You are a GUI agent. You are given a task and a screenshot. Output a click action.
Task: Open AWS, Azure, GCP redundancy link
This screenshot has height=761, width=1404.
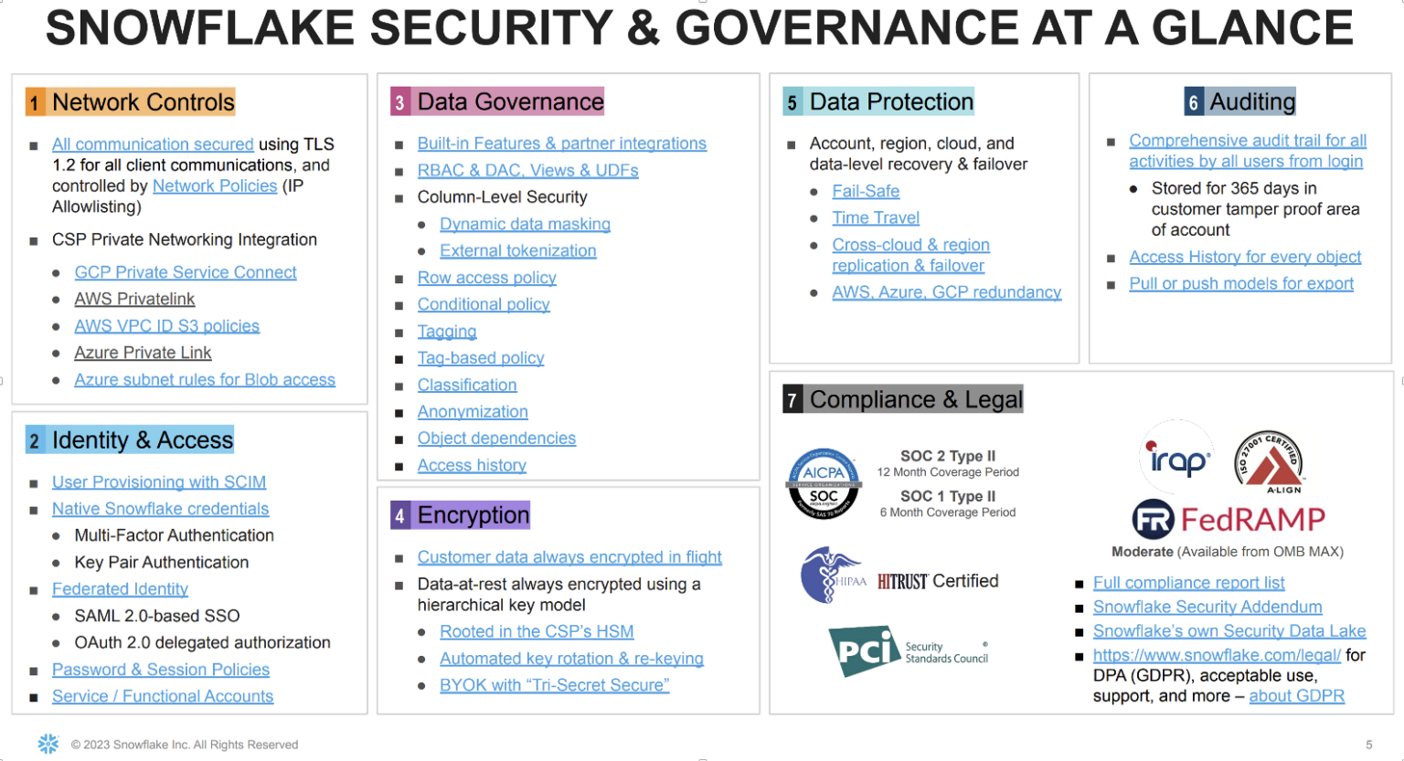point(947,292)
